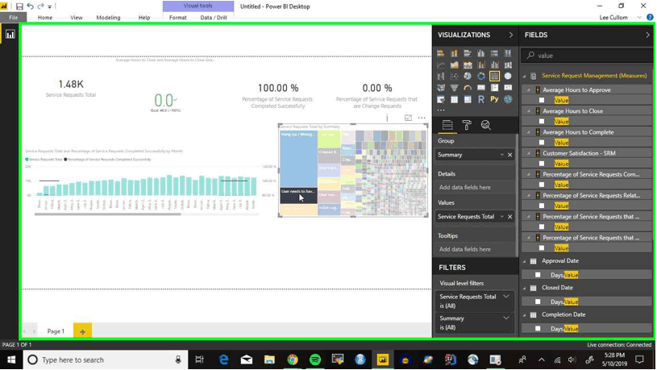The width and height of the screenshot is (657, 370).
Task: Pick the ribbon chart visualization
Action: (508, 65)
